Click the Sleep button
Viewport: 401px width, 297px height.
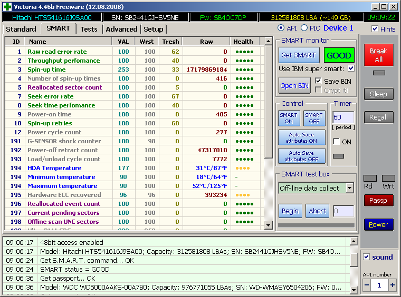tap(378, 94)
